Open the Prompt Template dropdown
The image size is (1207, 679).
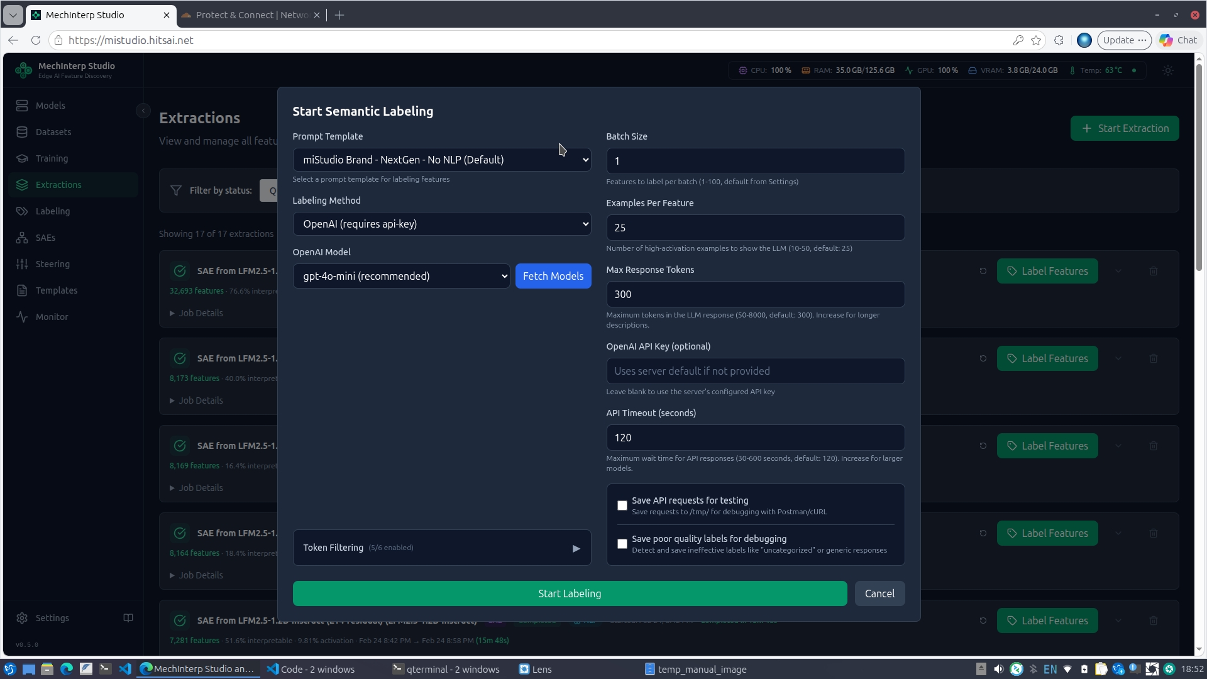pos(442,160)
